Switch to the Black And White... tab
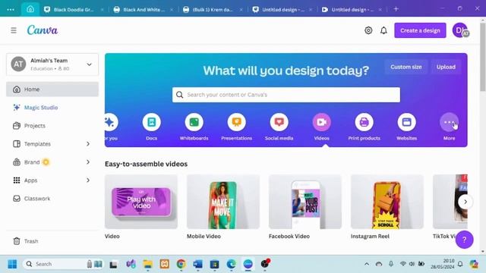Viewport: 486px width, 273px height. [144, 10]
